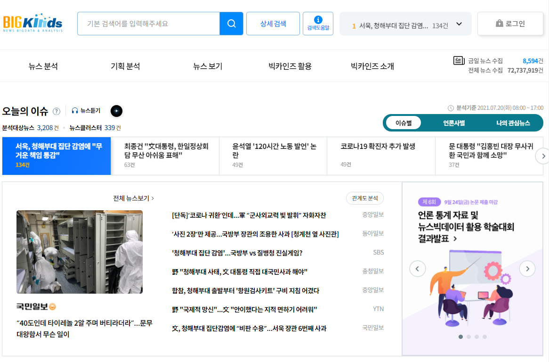Viewport: 549px width, 362px height.
Task: Open the 빅카인즈 소개 menu
Action: coord(372,66)
